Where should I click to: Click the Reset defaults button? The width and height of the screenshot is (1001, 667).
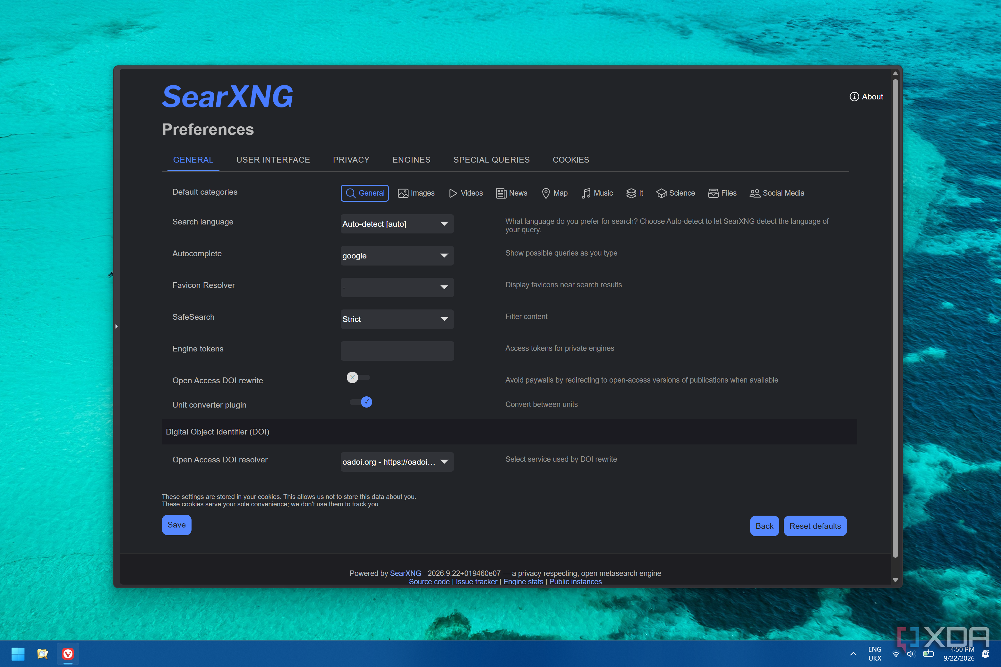[815, 526]
